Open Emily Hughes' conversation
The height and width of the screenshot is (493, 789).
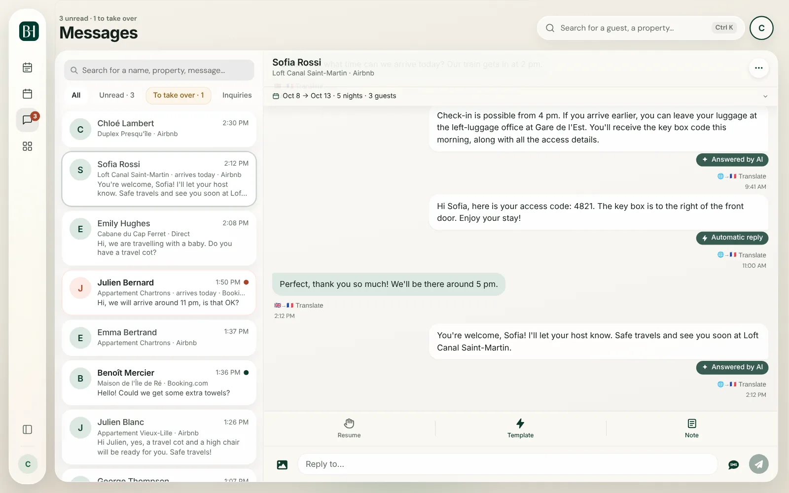159,238
